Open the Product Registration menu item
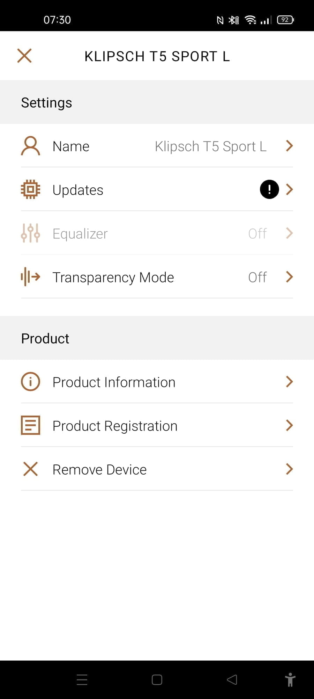 (115, 426)
